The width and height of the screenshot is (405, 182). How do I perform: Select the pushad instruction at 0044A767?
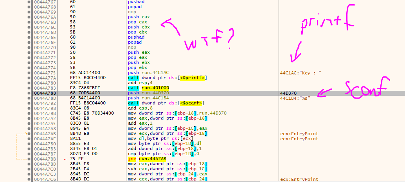pos(136,2)
